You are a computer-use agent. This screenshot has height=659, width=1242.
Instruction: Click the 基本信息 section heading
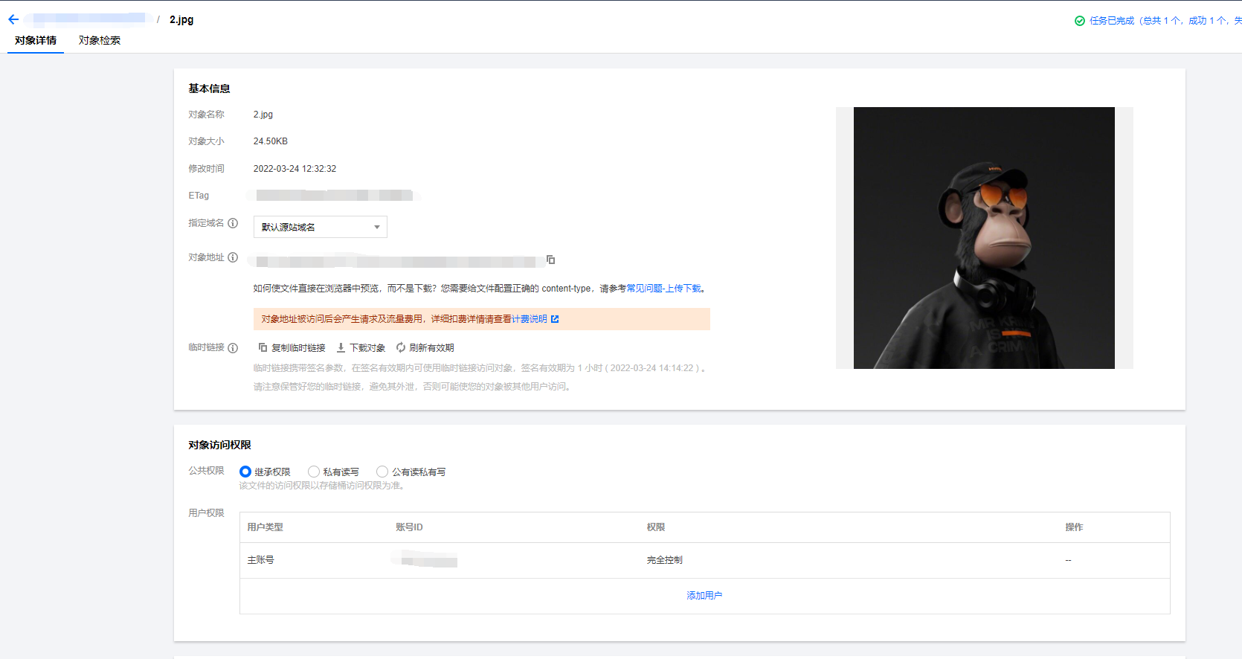[209, 89]
